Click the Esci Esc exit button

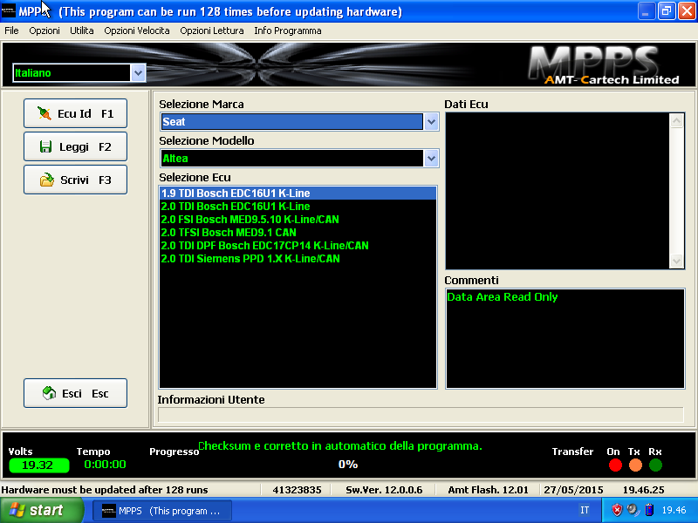click(75, 393)
